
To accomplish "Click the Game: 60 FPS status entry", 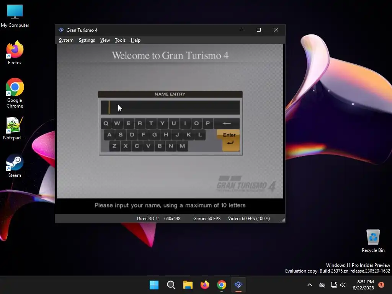I will tap(207, 219).
